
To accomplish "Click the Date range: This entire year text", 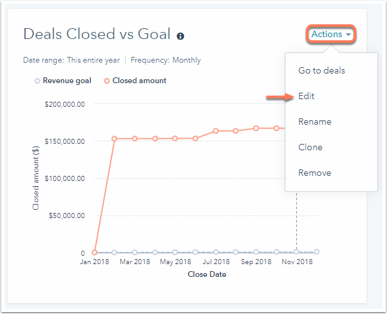I will [x=71, y=60].
